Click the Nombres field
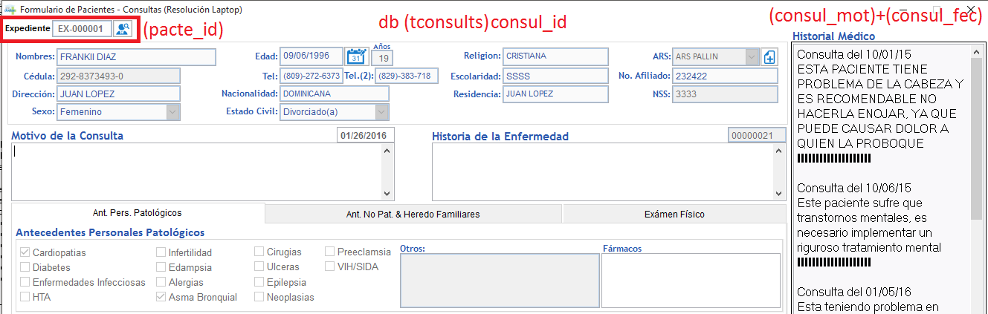Screen dimensions: 988x314 [x=136, y=56]
